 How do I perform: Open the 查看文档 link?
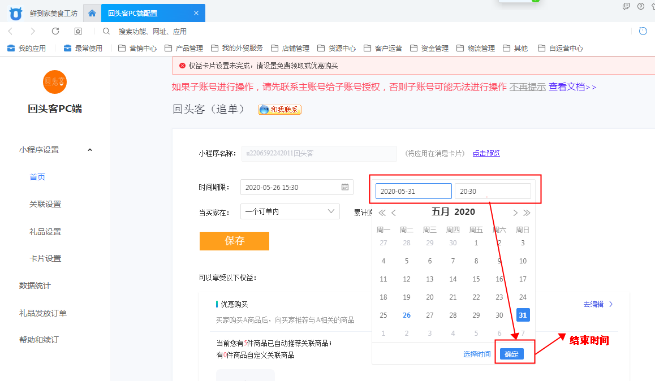click(572, 87)
